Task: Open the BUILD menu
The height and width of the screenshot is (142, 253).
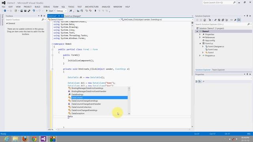Action: pos(38,7)
